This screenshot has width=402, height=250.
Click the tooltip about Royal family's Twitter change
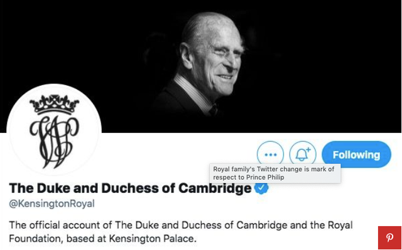point(275,174)
